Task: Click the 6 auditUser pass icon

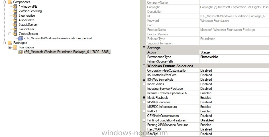Action: 15,29
